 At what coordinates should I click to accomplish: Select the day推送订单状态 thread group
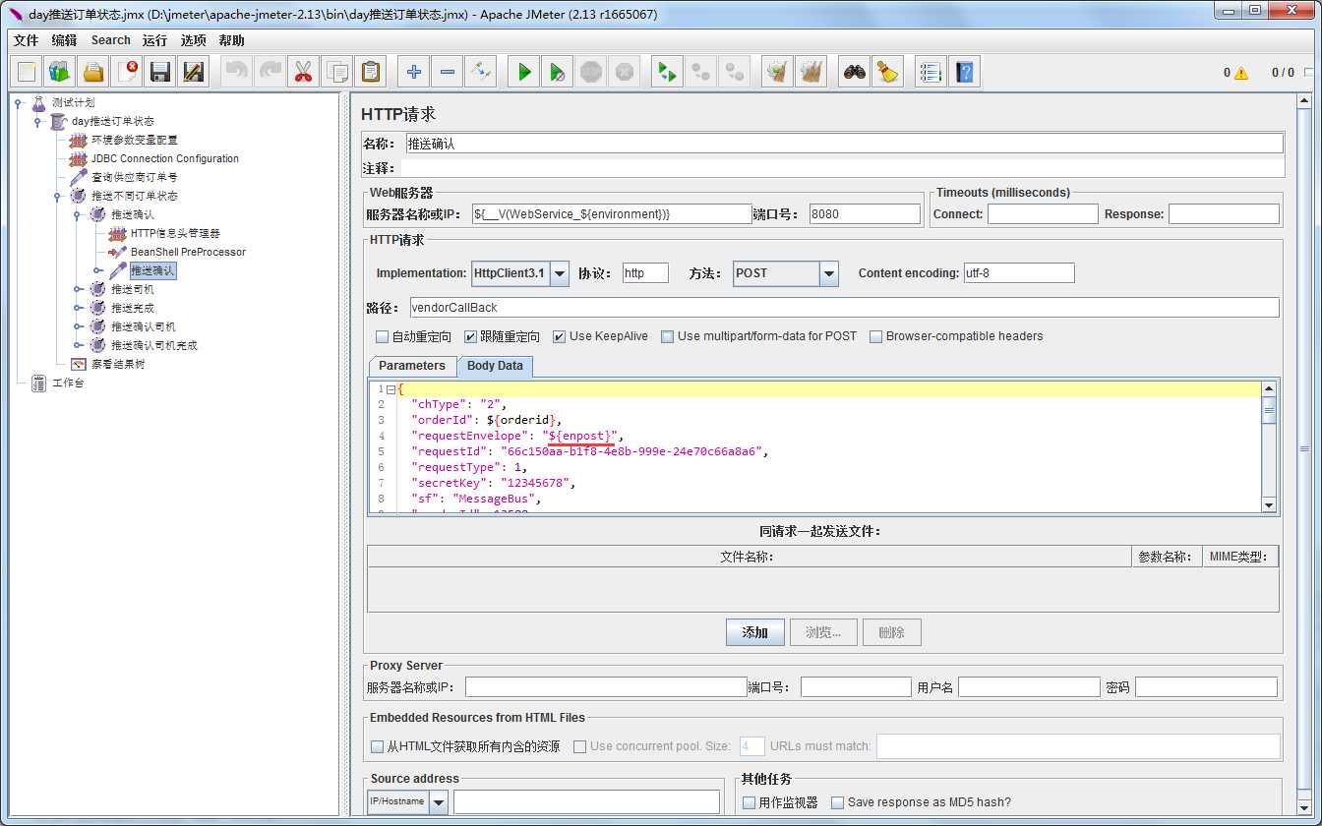(113, 121)
